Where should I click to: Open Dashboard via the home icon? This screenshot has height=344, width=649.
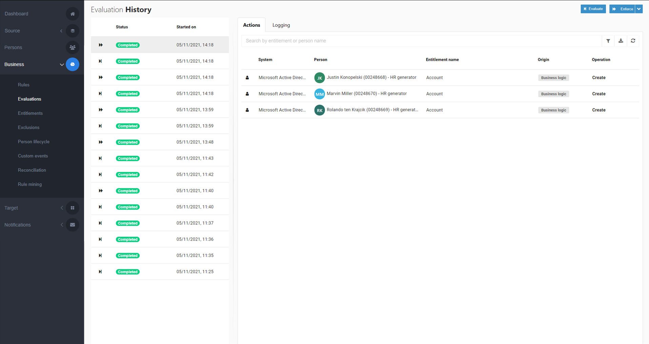click(x=72, y=14)
